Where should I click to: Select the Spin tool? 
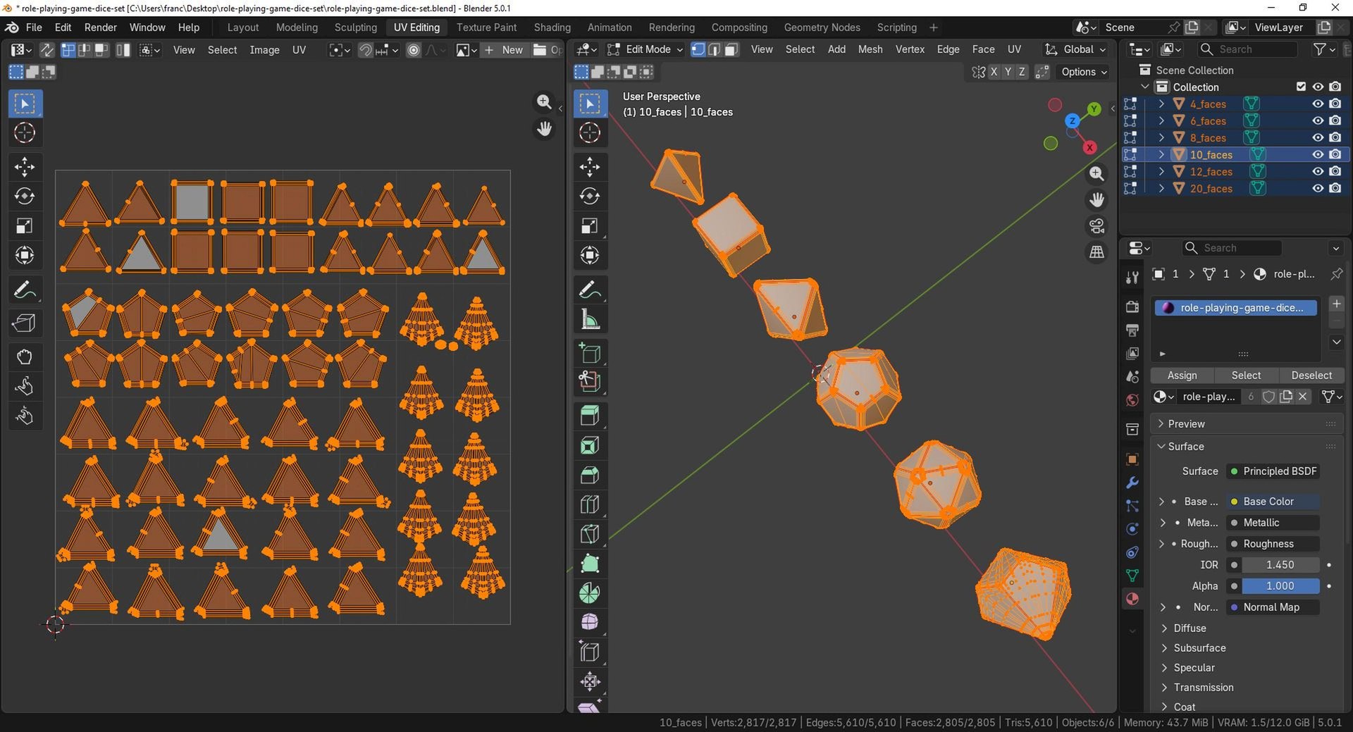(590, 593)
